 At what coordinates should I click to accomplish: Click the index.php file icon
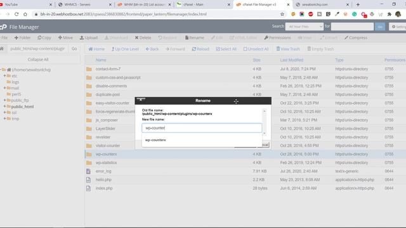click(88, 188)
